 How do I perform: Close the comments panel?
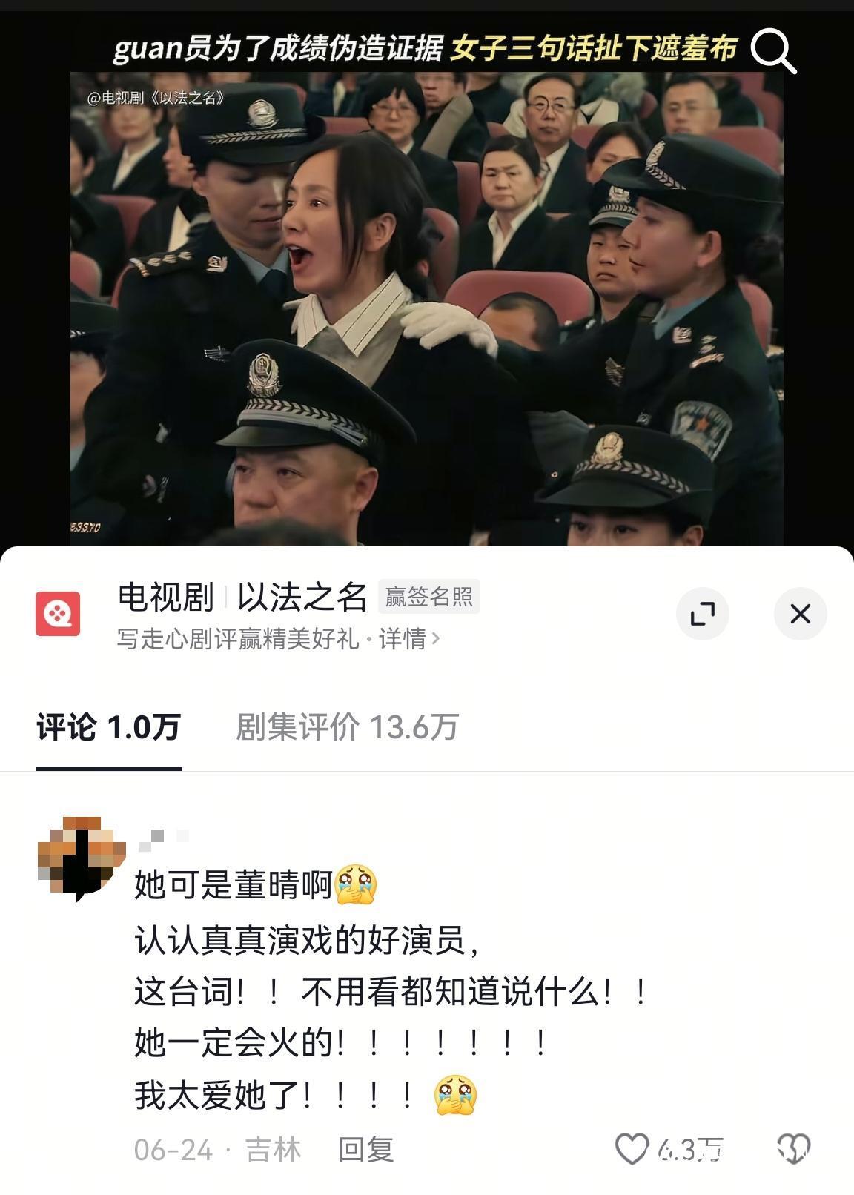(800, 614)
